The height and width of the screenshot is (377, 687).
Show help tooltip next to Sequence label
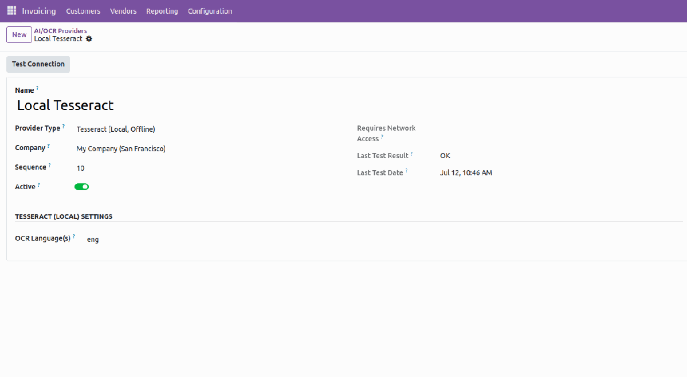(x=49, y=165)
